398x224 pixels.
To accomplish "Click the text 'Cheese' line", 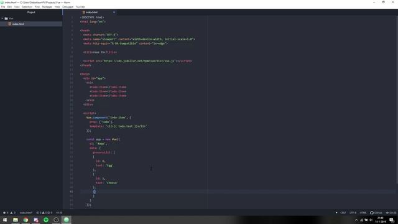I will coord(107,183).
